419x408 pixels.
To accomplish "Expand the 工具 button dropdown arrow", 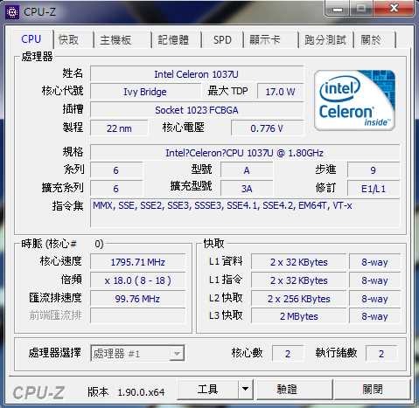I will 246,389.
